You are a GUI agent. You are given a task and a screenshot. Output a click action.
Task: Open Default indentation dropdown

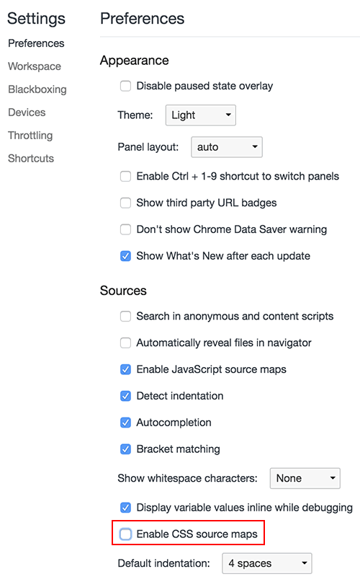coord(267,563)
